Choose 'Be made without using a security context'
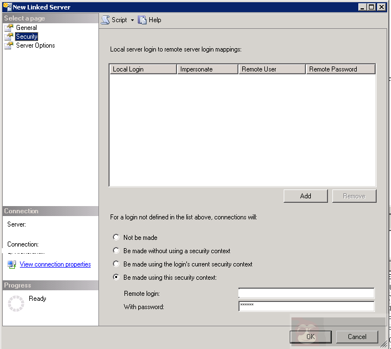The image size is (391, 349). point(116,250)
